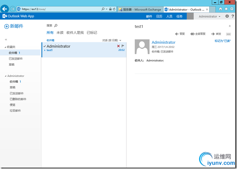Click the address bar search magnifier icon
Viewport: 237px width, 169px height.
click(103, 9)
